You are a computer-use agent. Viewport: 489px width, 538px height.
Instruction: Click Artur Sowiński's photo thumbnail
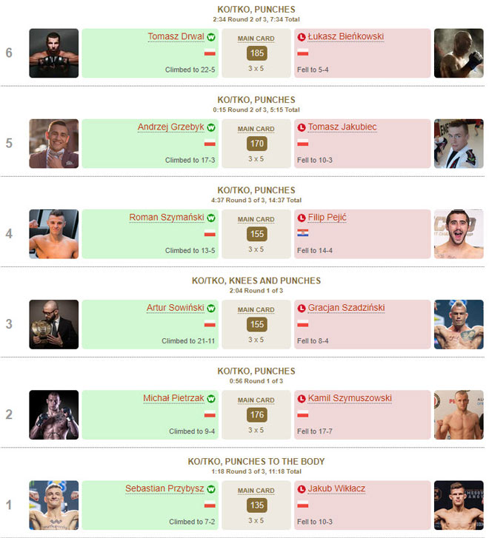53,324
